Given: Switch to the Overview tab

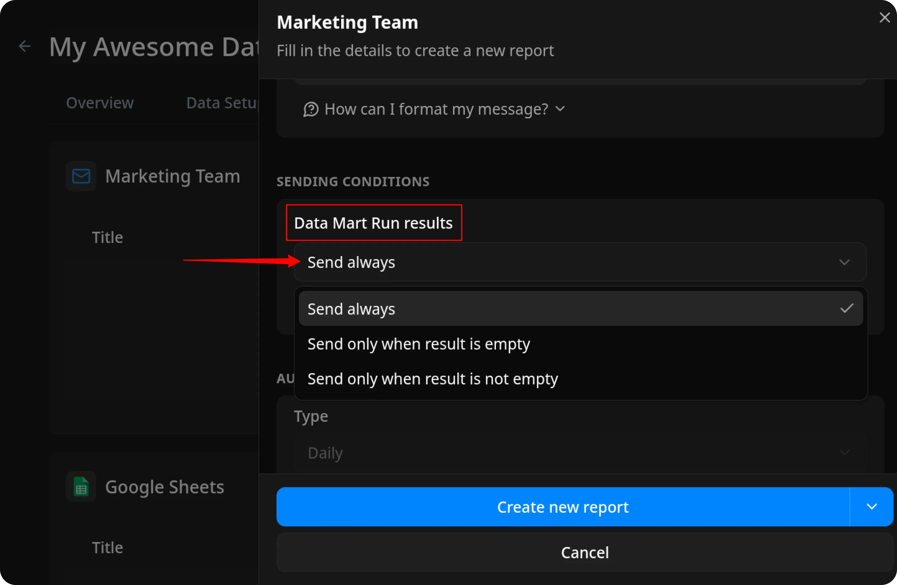Looking at the screenshot, I should pos(99,103).
